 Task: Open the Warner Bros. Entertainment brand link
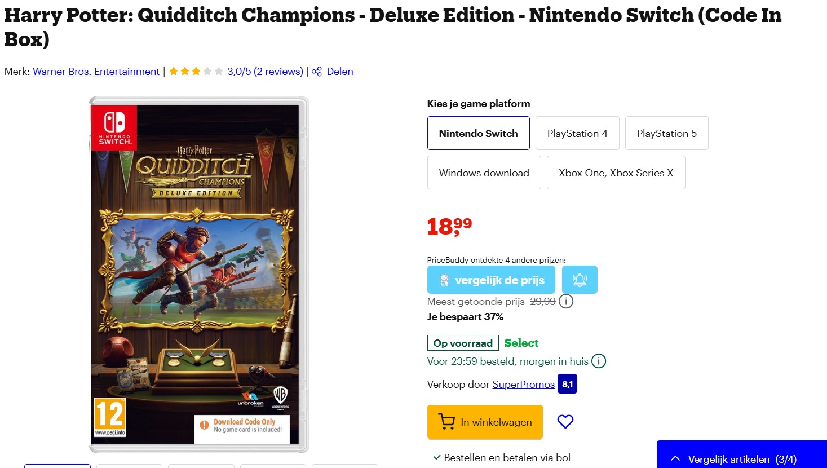tap(96, 71)
